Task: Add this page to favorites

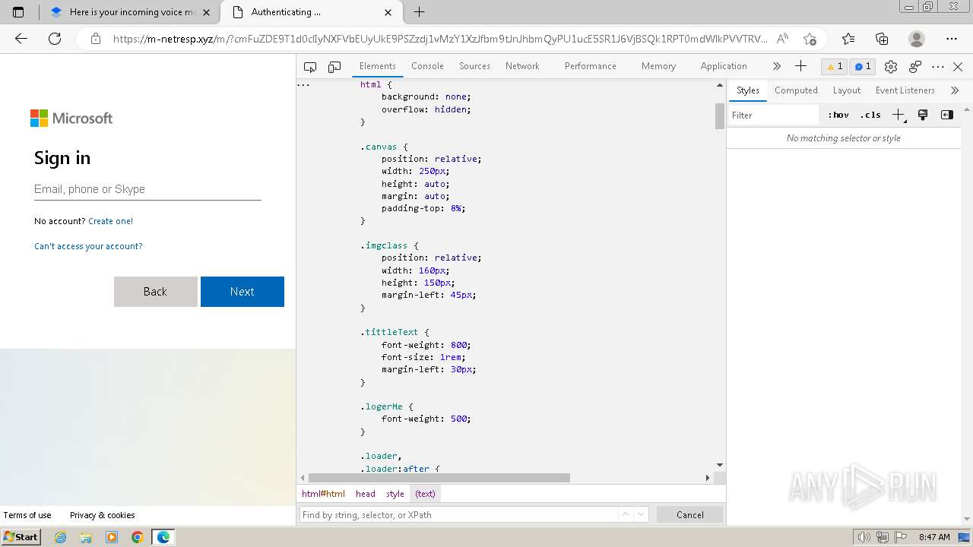Action: (810, 39)
